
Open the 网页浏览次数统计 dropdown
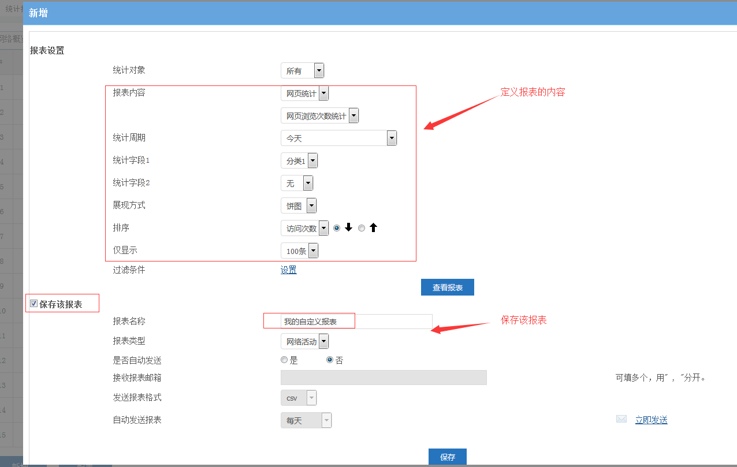(x=319, y=116)
